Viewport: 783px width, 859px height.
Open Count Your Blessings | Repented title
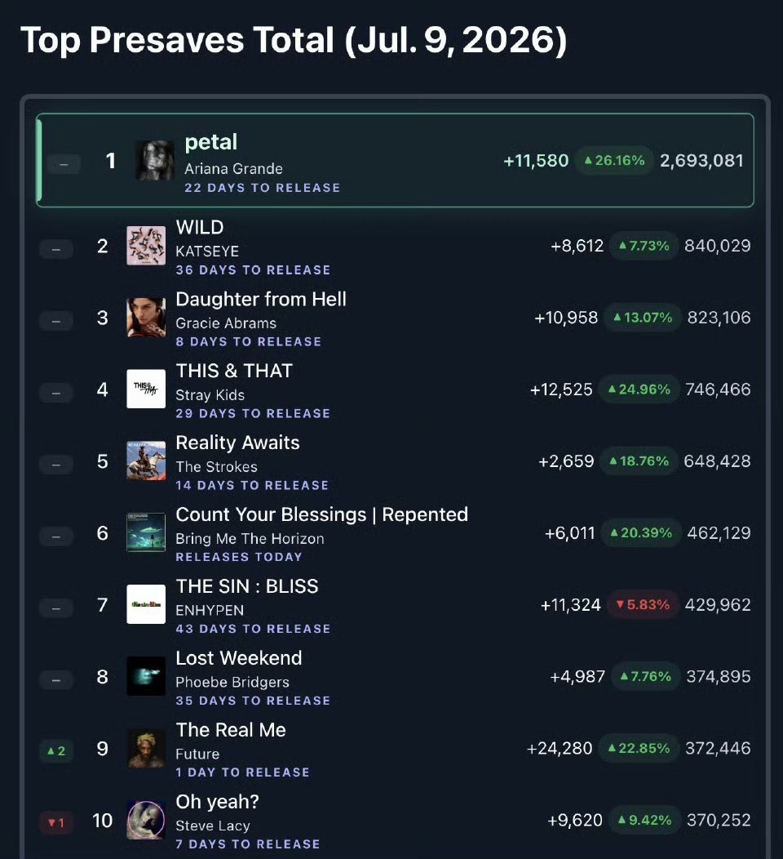click(x=321, y=514)
